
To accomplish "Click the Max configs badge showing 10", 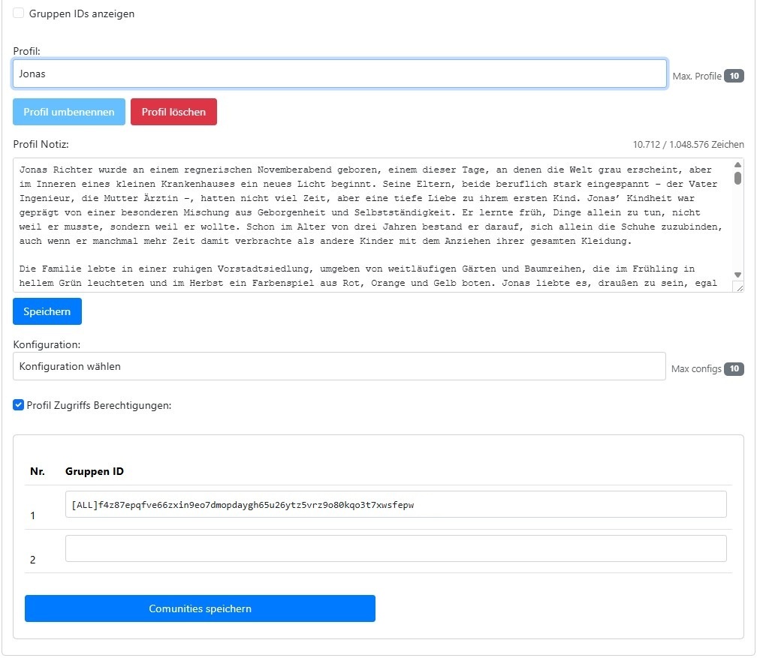I will pos(734,368).
